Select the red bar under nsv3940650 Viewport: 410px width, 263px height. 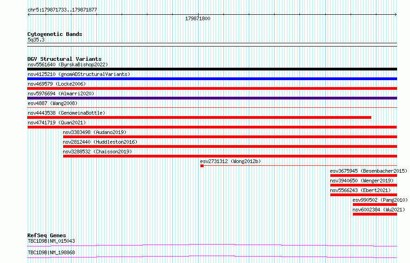[x=364, y=185]
